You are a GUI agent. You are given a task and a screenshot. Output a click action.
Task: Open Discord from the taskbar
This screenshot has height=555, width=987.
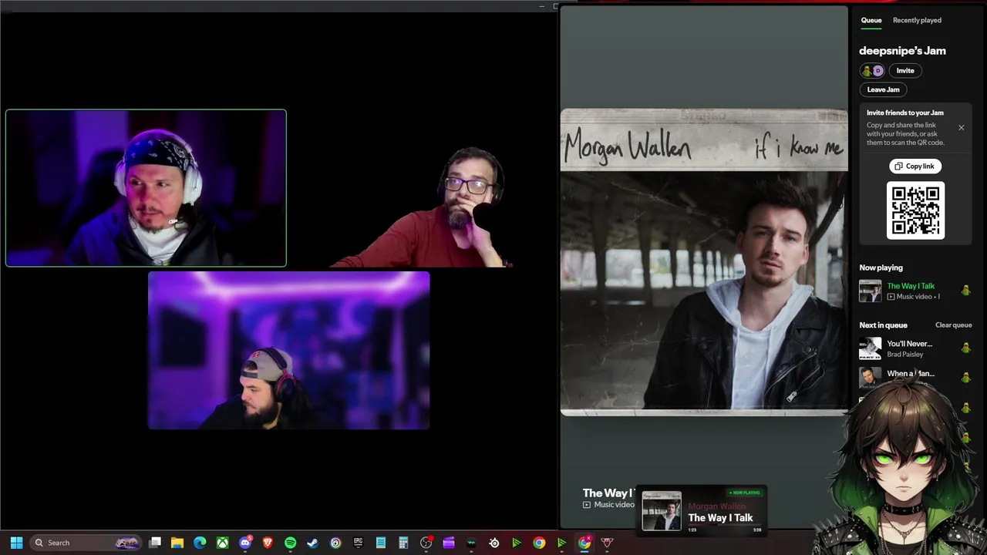(x=245, y=543)
